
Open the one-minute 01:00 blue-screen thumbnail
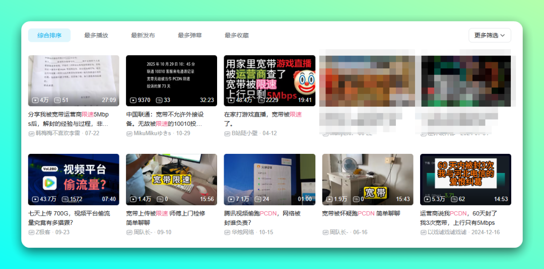coord(269,180)
